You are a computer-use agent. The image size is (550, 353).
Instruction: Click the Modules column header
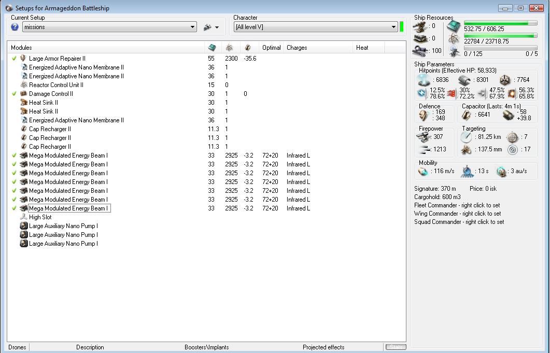[x=106, y=48]
